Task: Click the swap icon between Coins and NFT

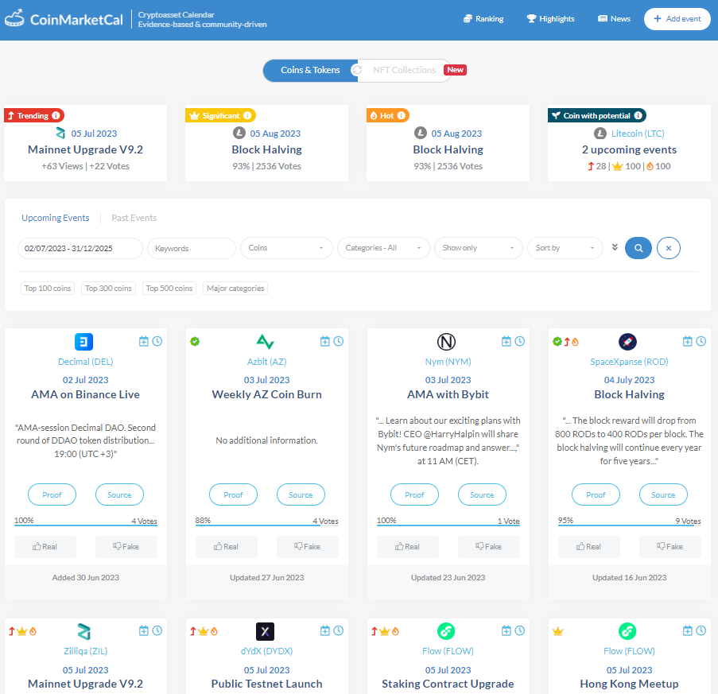Action: (x=357, y=70)
